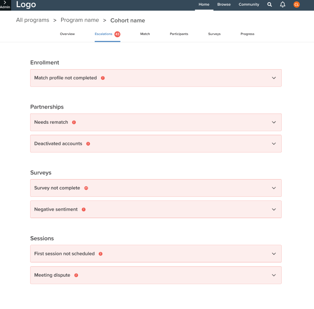This screenshot has height=309, width=314.
Task: Open the Program name breadcrumb
Action: point(80,20)
